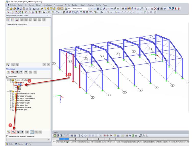Open the Cálculo menu
Screen dimensions: 194x146
(x=39, y=5)
